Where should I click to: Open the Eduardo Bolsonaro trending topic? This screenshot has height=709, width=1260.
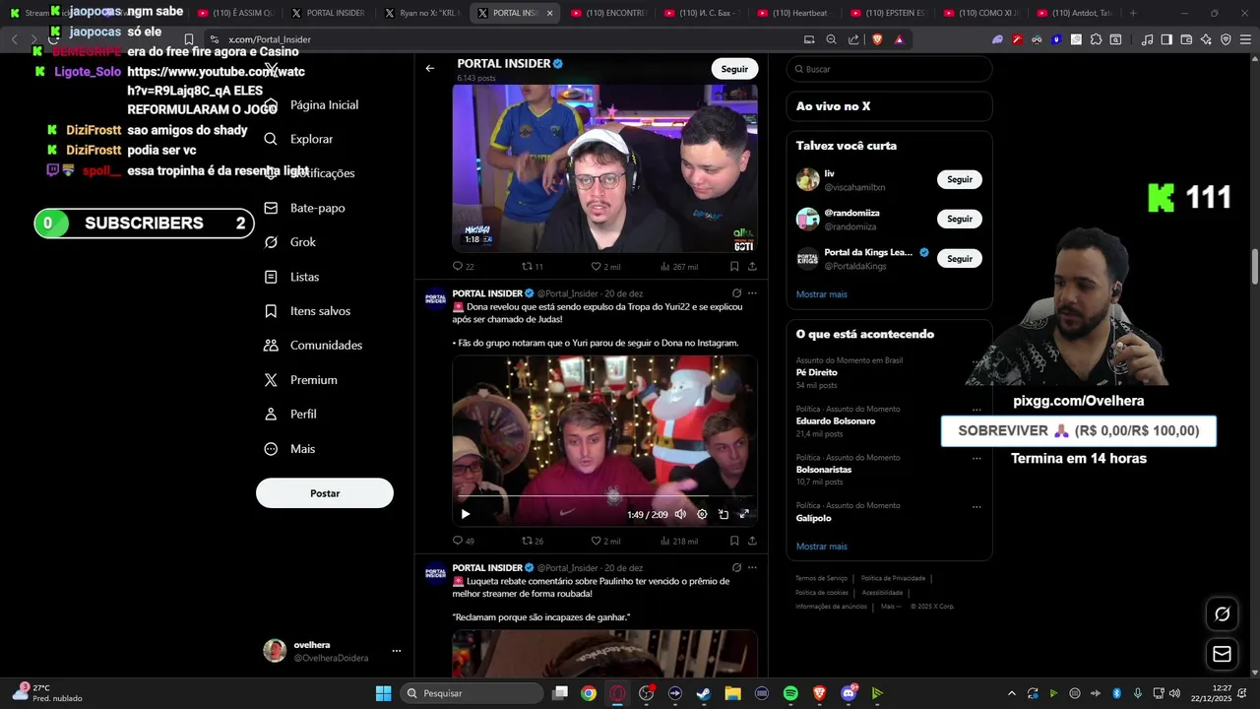point(835,420)
